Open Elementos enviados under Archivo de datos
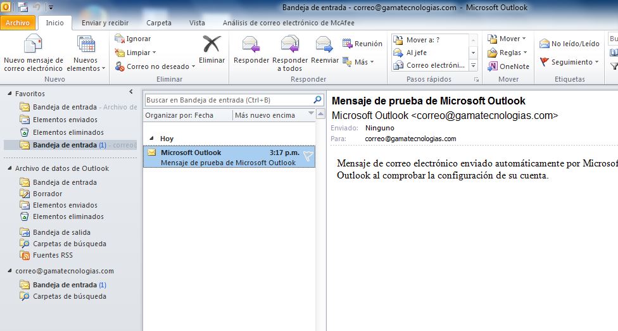 pyautogui.click(x=65, y=205)
